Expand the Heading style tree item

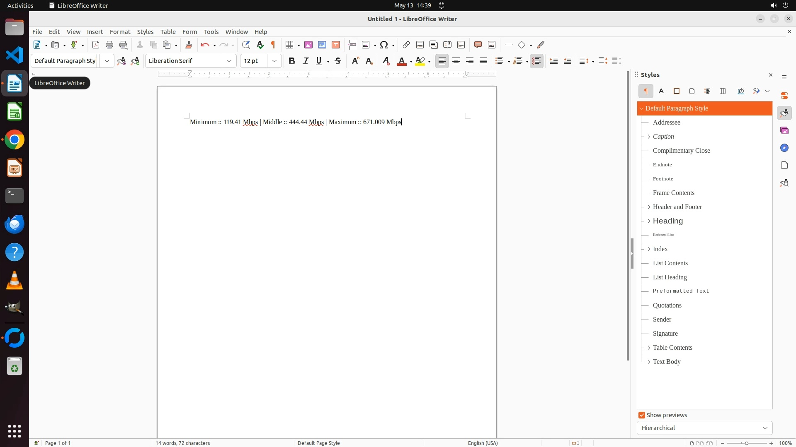[649, 221]
